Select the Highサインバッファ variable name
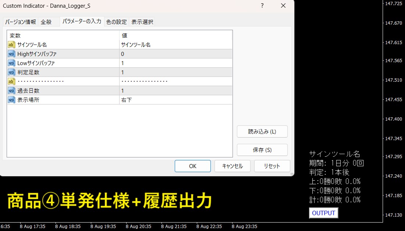This screenshot has width=405, height=231. 37,54
